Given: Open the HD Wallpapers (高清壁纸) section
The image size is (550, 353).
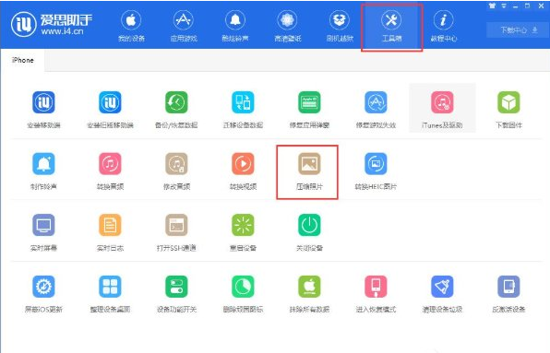Looking at the screenshot, I should point(288,26).
